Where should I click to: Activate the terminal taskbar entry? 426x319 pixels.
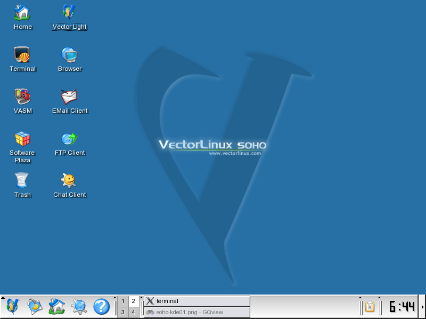[x=197, y=301]
